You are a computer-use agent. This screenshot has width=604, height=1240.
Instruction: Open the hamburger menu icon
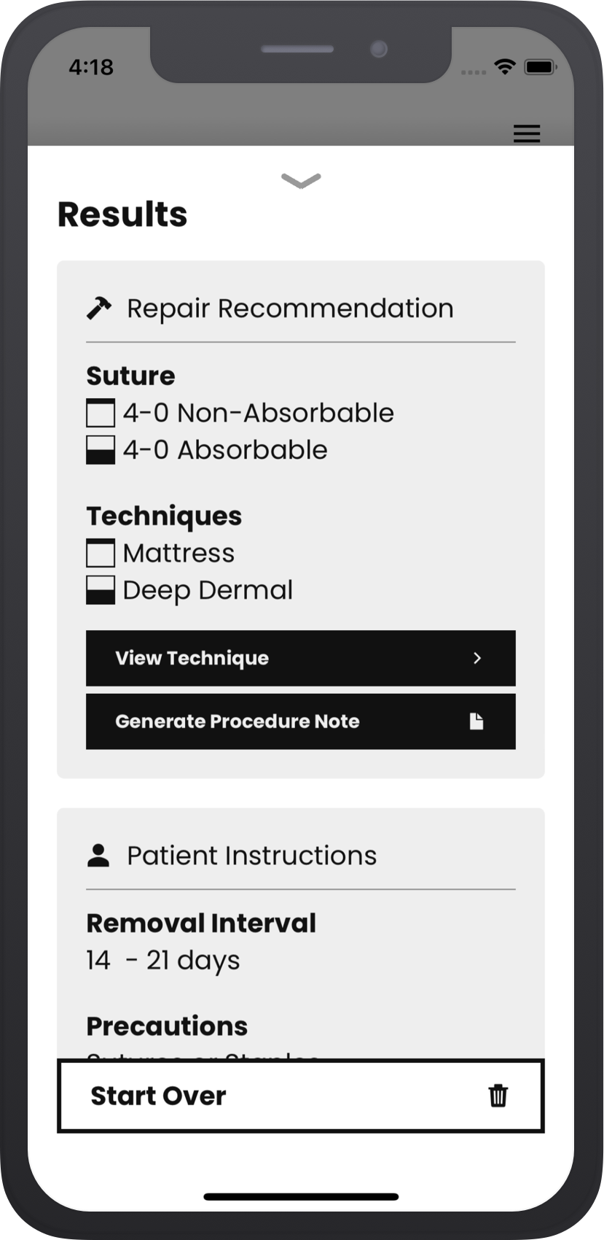point(526,133)
